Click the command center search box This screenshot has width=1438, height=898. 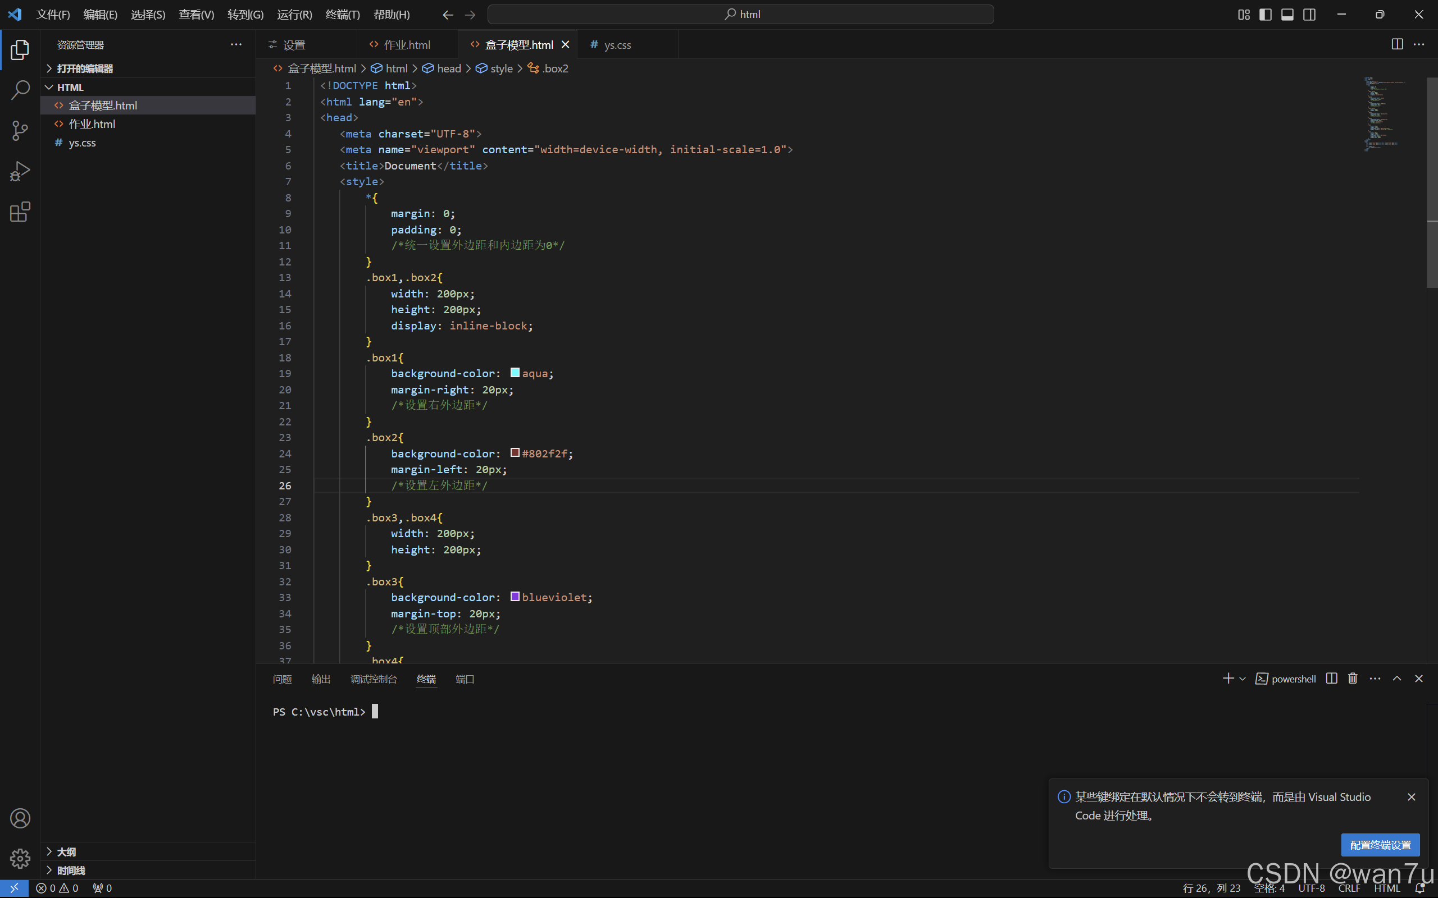tap(740, 14)
